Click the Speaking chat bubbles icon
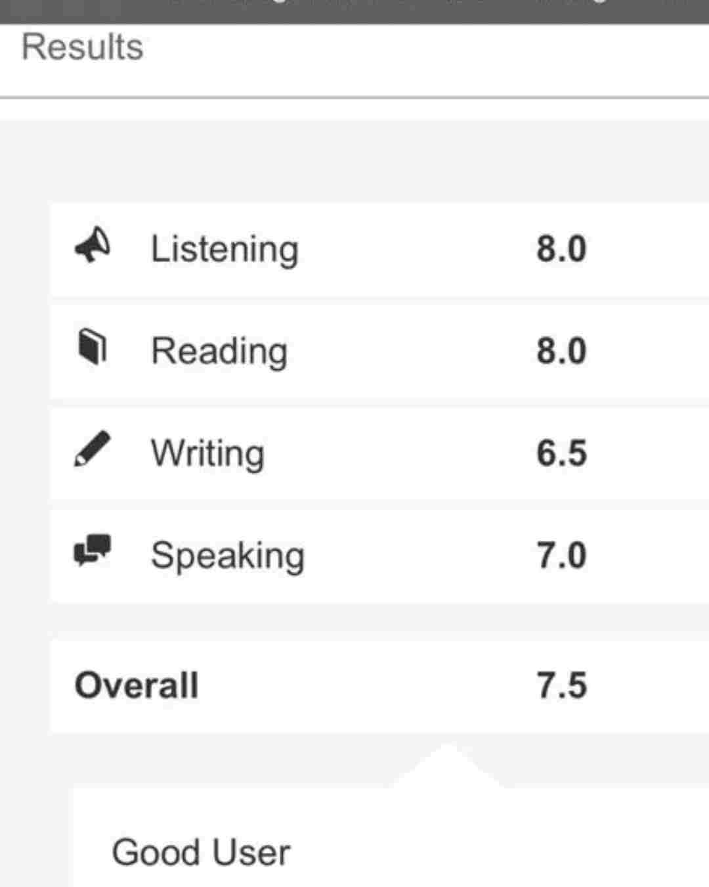 [x=93, y=551]
